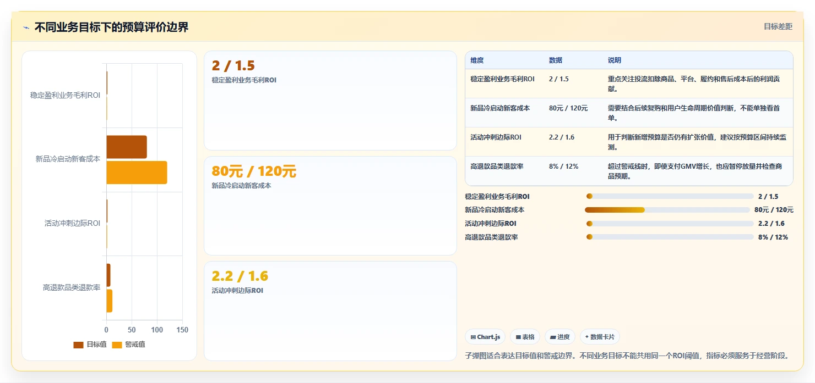Click the 表格 tag chip
The width and height of the screenshot is (815, 383).
click(x=525, y=337)
